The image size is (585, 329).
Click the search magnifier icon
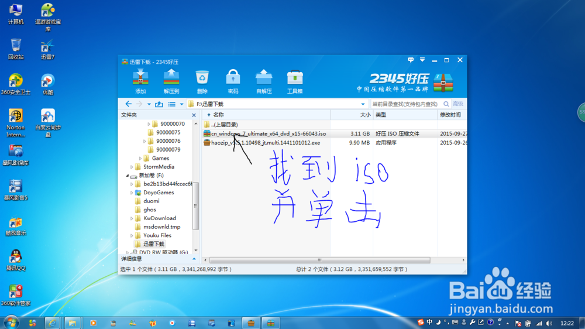[446, 104]
